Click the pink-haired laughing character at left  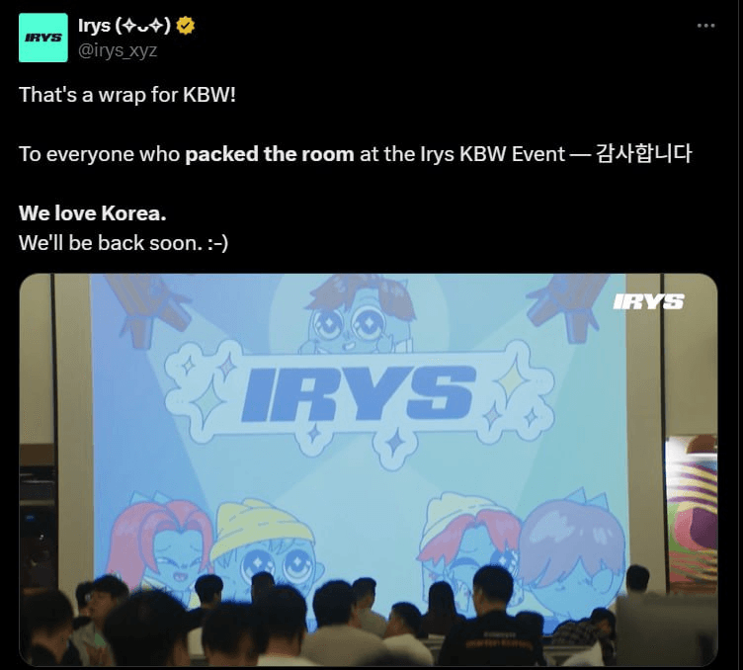pos(161,544)
